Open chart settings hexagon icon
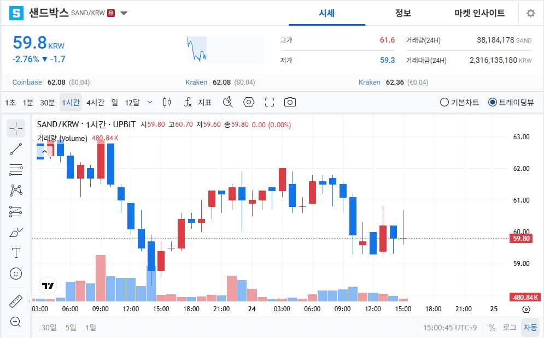 pos(249,102)
